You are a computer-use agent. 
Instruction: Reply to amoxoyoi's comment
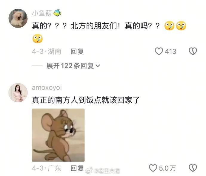tap(77, 168)
